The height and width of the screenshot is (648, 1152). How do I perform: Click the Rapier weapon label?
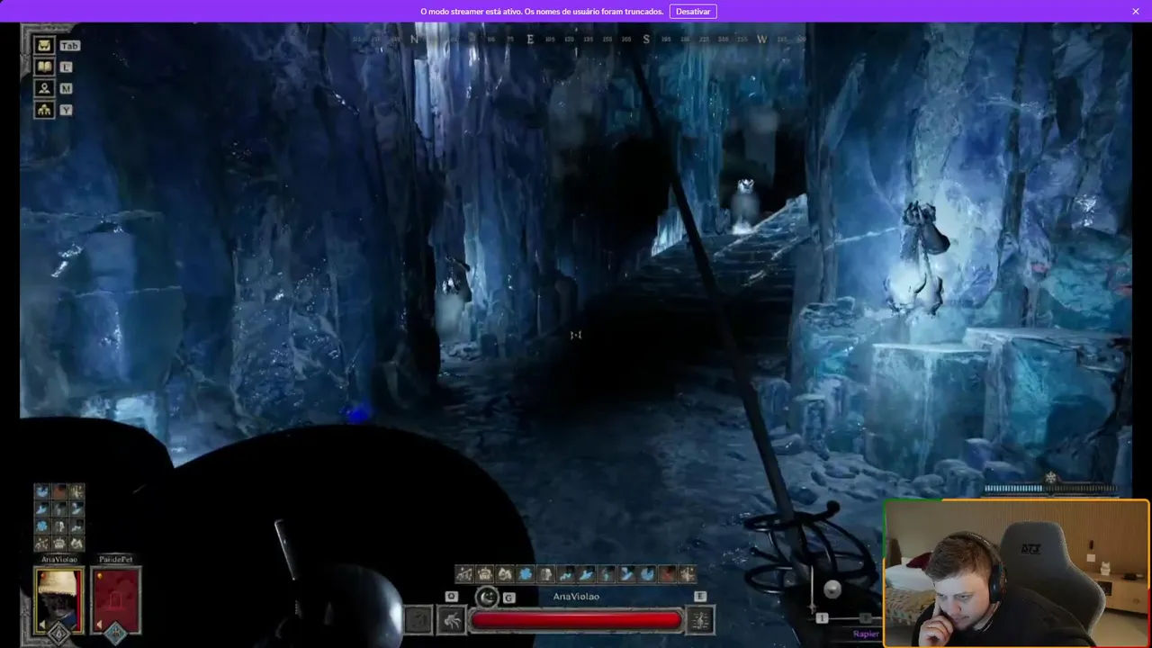point(865,634)
